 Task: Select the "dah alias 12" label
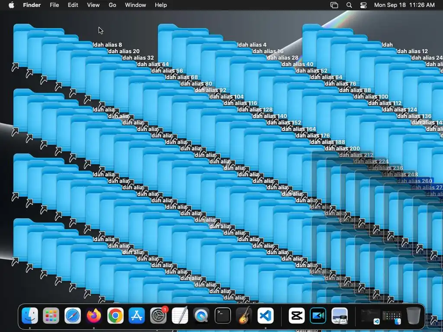(x=412, y=51)
